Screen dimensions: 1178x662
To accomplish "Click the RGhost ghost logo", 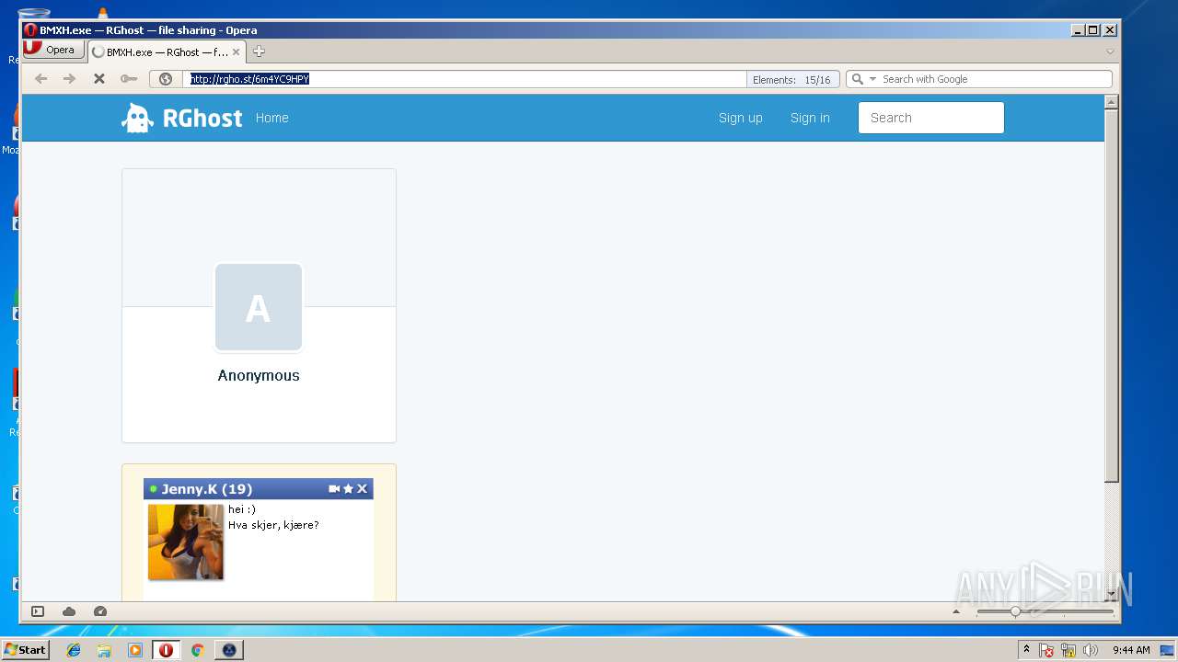I will point(137,118).
